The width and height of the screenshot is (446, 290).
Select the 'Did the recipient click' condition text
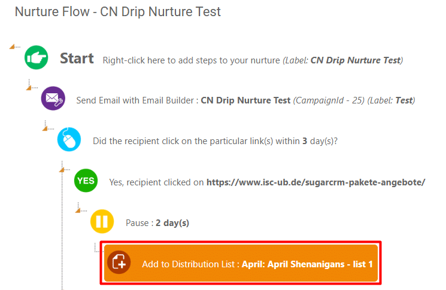215,141
